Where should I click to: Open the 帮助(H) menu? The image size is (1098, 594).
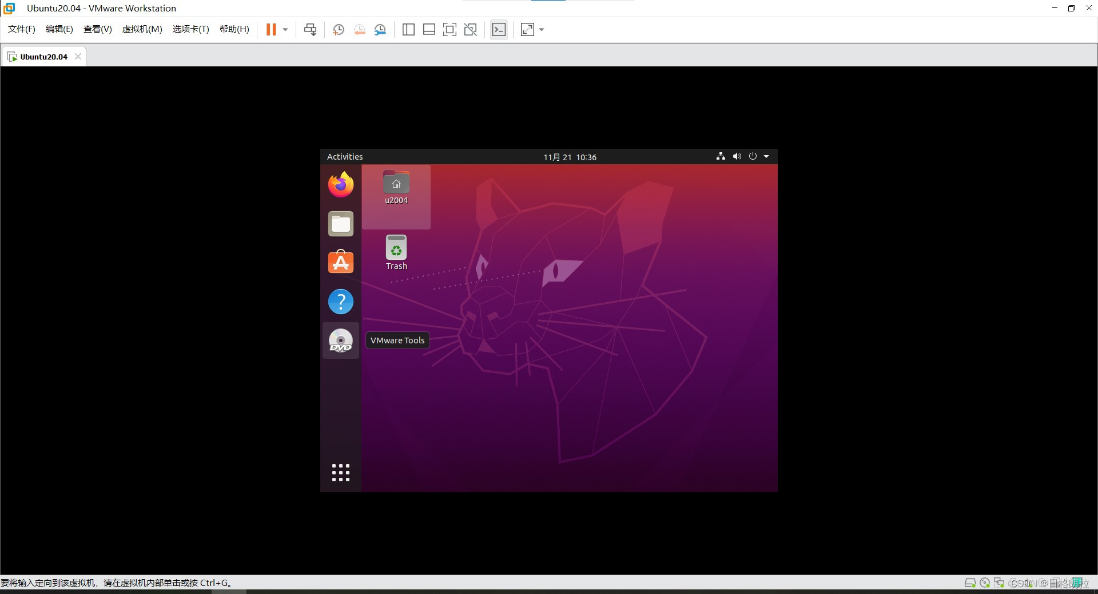click(x=234, y=29)
